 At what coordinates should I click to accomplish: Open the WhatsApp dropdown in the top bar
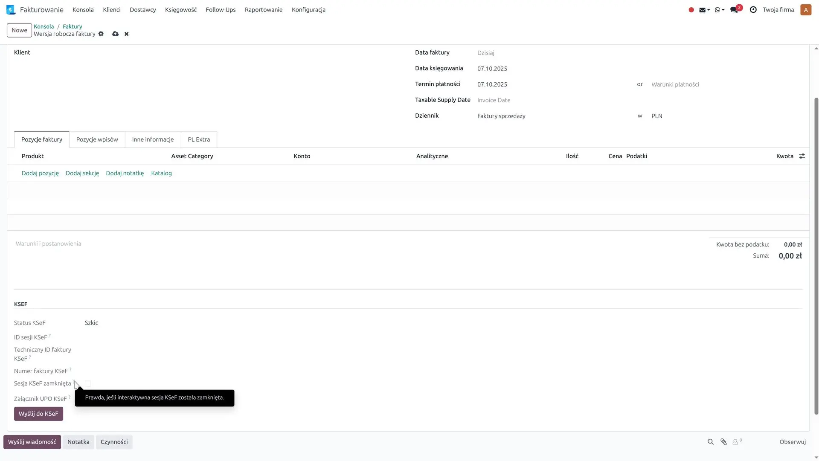720,10
